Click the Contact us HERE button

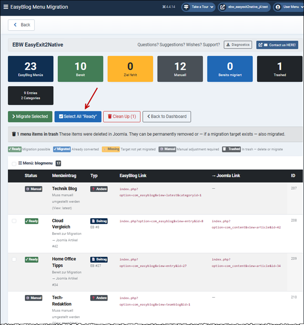(277, 45)
